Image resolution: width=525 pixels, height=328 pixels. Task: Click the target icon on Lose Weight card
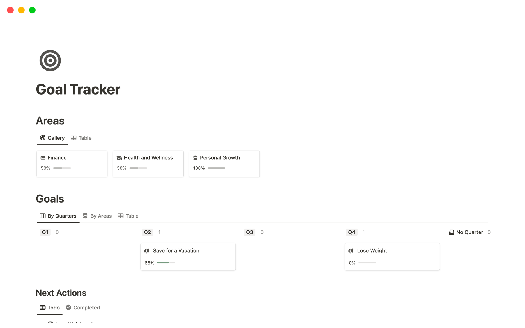(x=351, y=251)
